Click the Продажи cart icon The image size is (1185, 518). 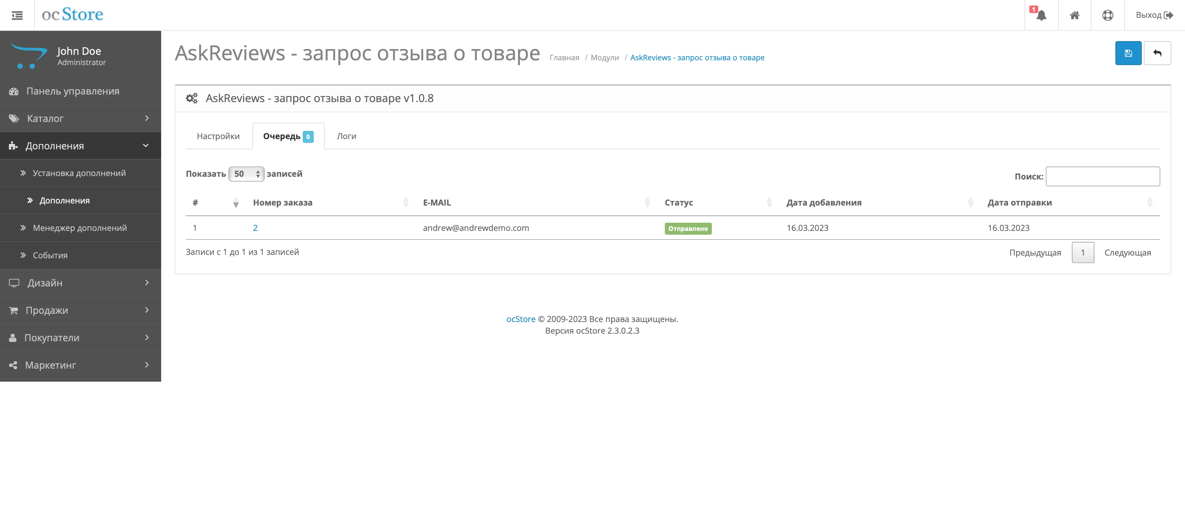14,310
